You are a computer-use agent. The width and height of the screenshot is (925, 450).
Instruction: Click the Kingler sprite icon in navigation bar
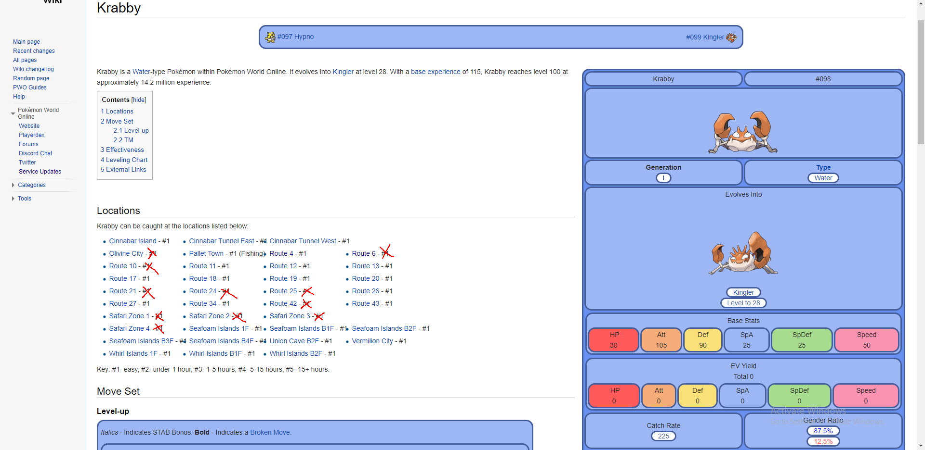[731, 37]
